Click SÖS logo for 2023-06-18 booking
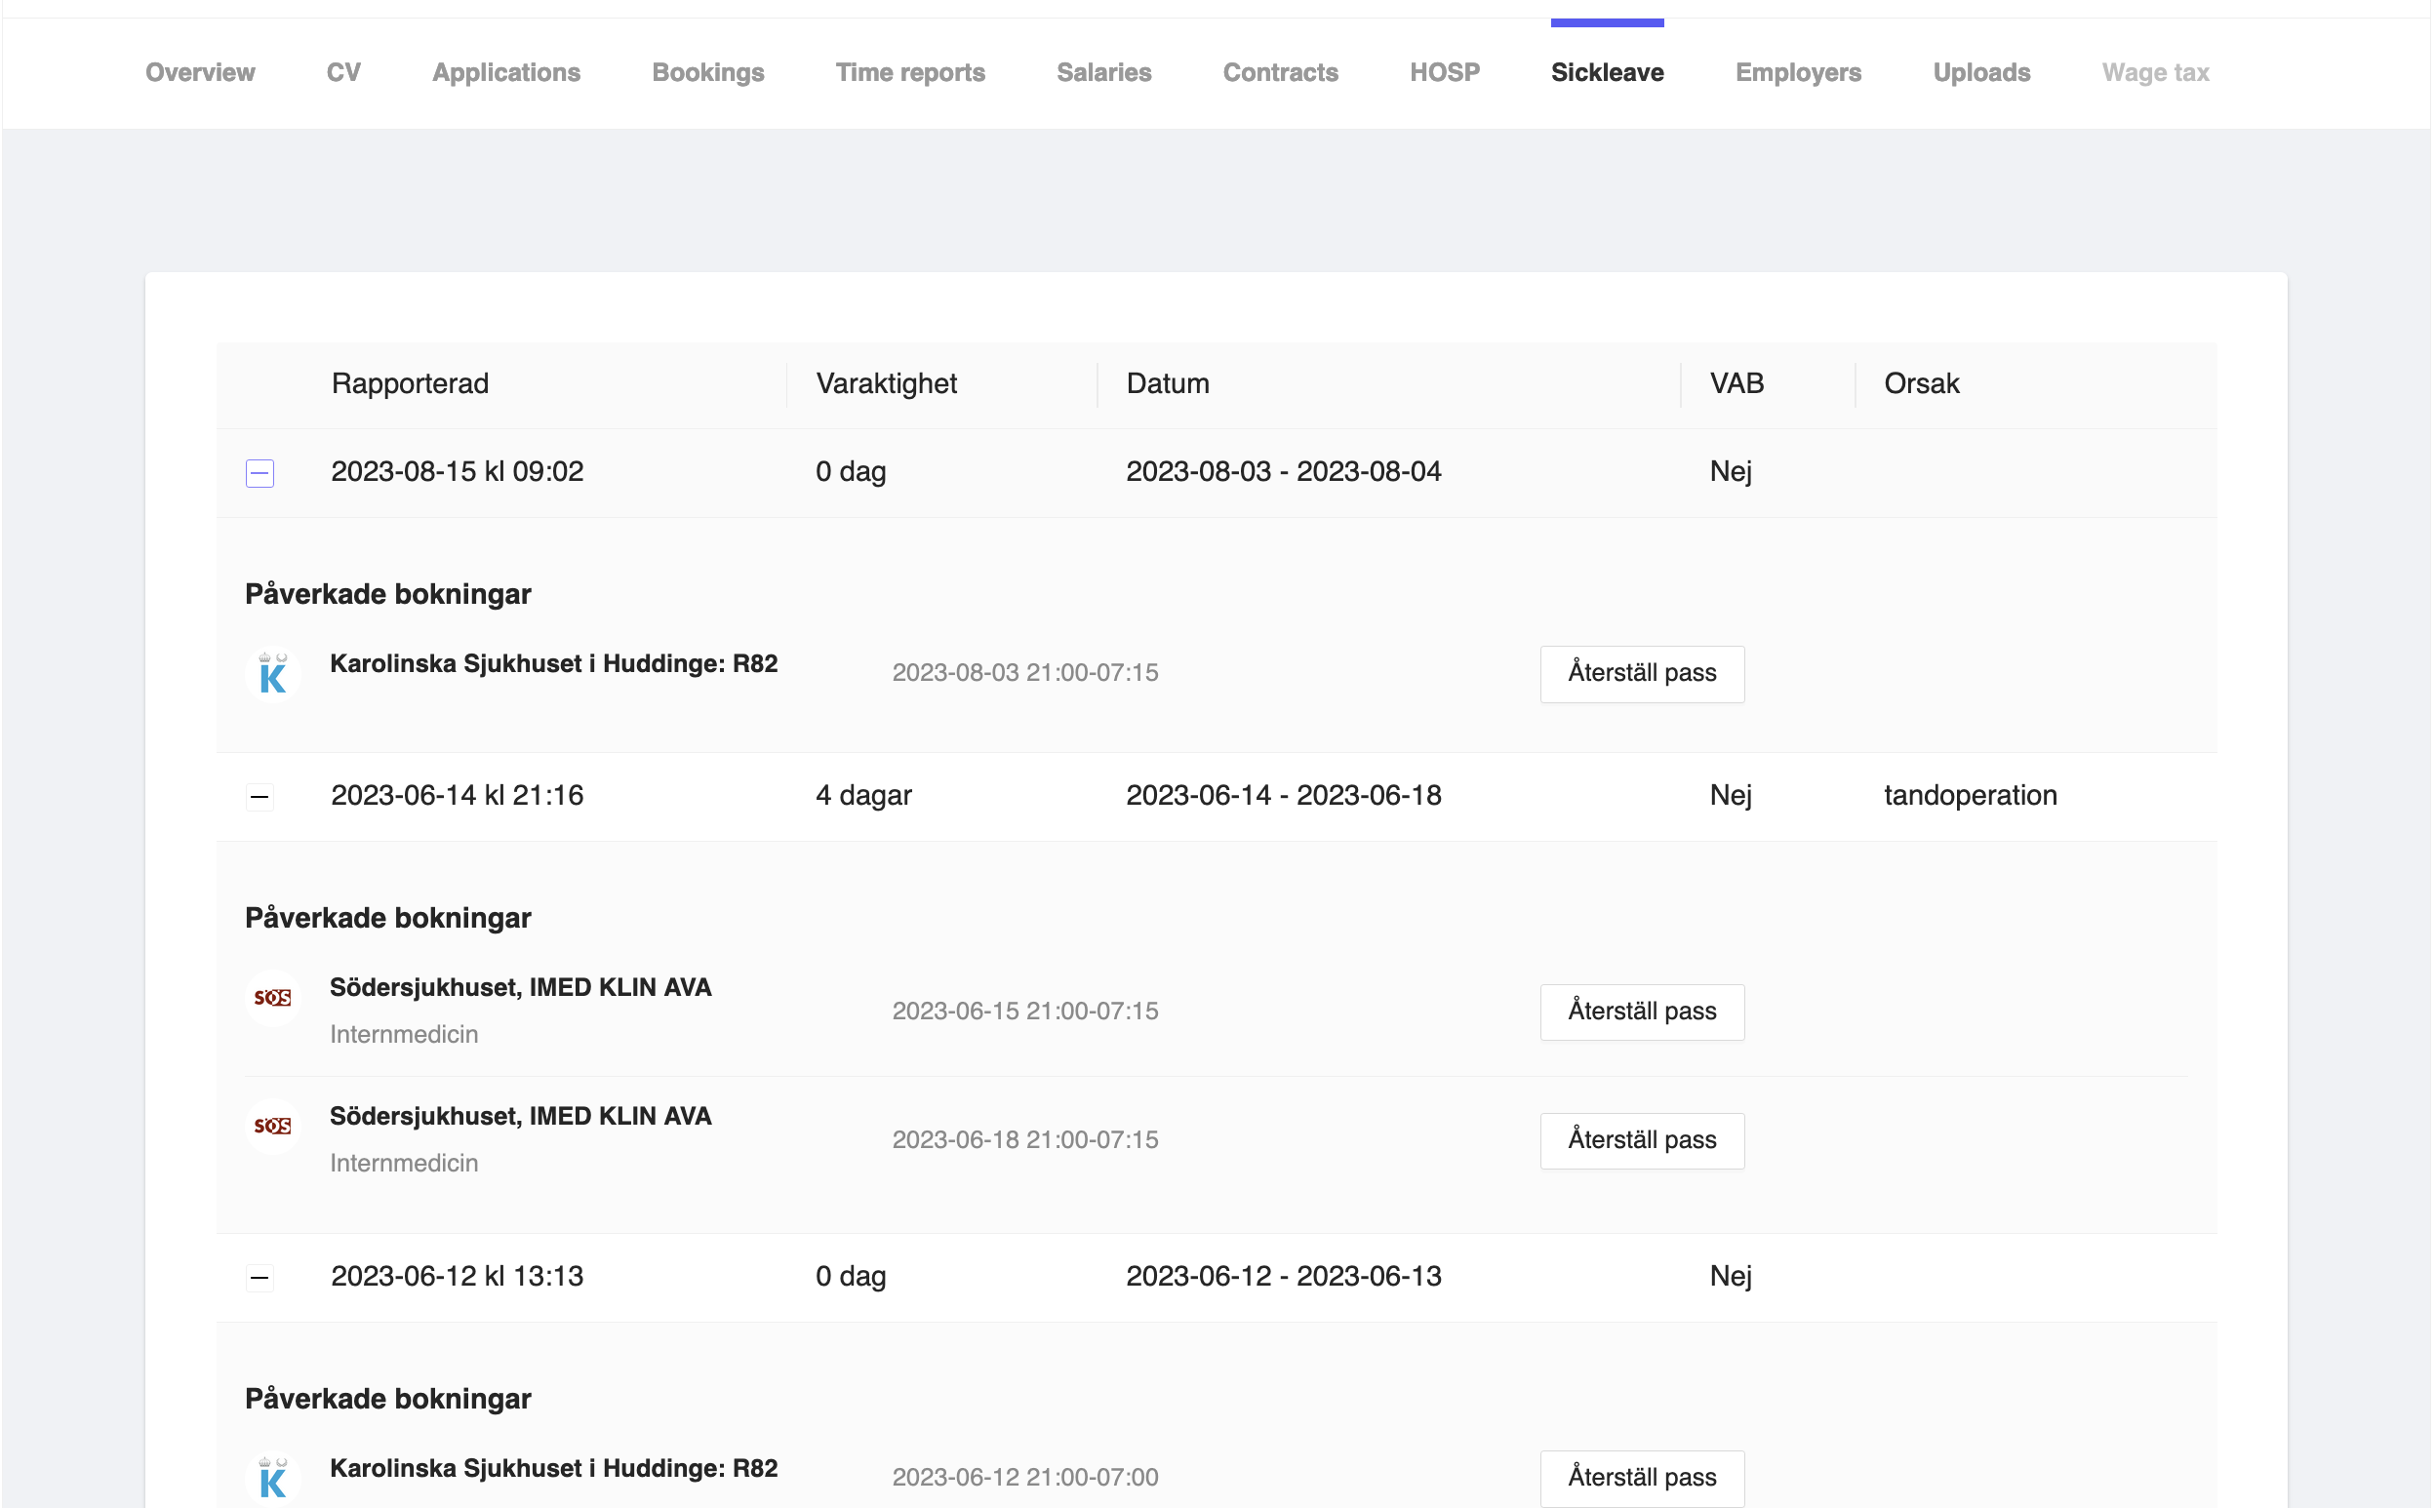Screen dimensions: 2435x1508 pyautogui.click(x=272, y=1126)
